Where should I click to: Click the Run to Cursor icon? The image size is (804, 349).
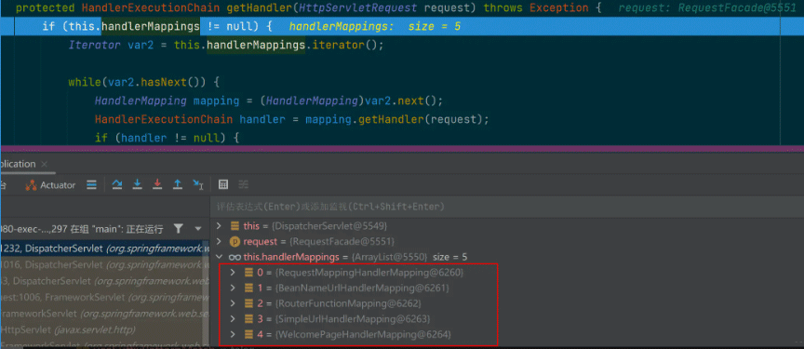pyautogui.click(x=198, y=184)
